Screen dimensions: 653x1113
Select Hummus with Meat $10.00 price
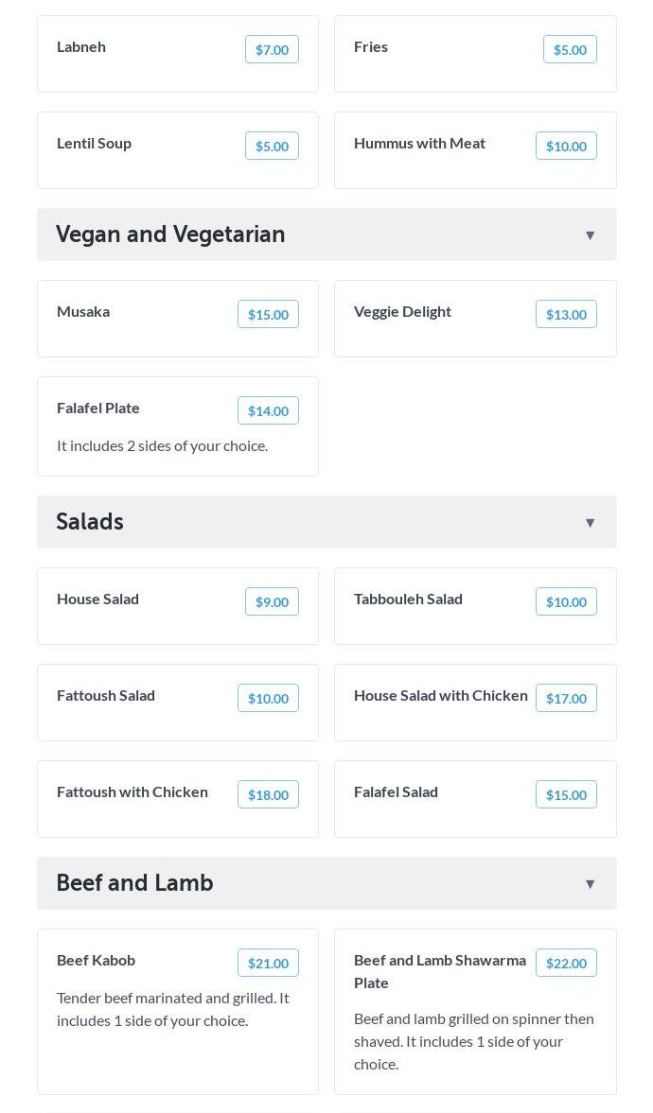(566, 147)
